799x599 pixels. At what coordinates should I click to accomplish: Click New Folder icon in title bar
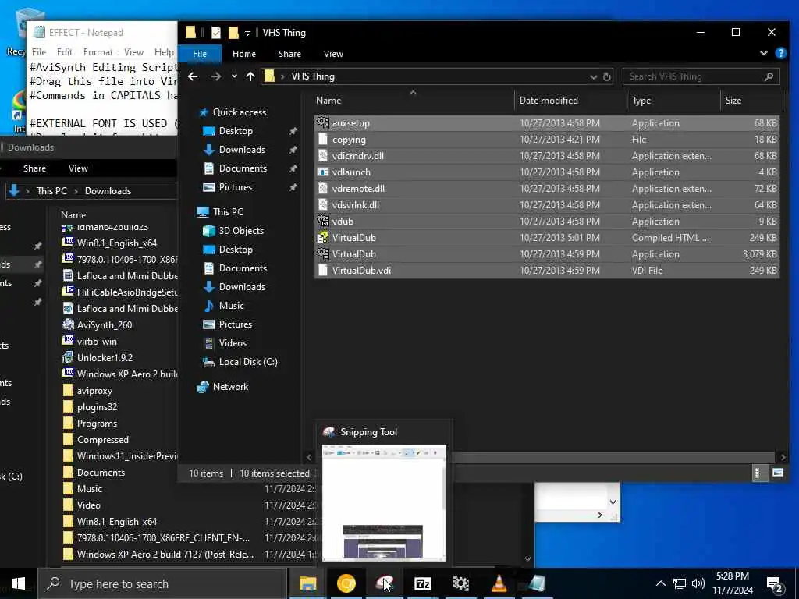[233, 33]
